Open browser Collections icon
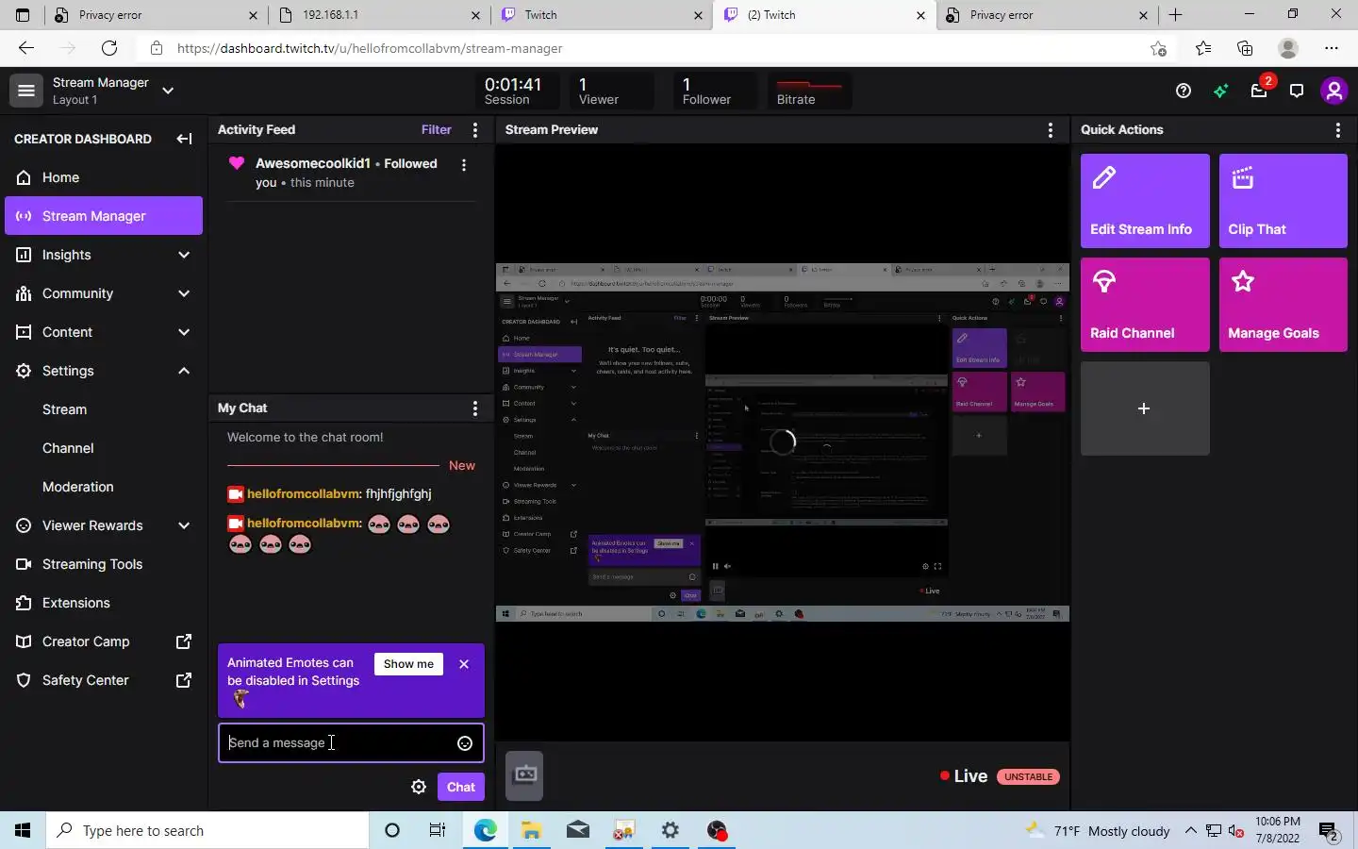Image resolution: width=1358 pixels, height=849 pixels. tap(1245, 48)
